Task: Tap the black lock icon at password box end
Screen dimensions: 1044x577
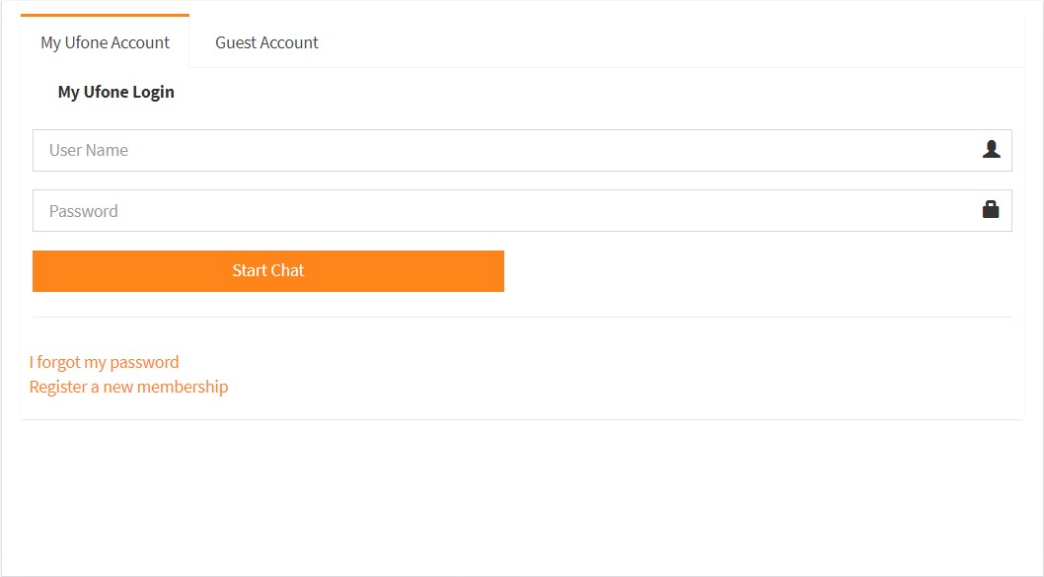Action: 991,210
